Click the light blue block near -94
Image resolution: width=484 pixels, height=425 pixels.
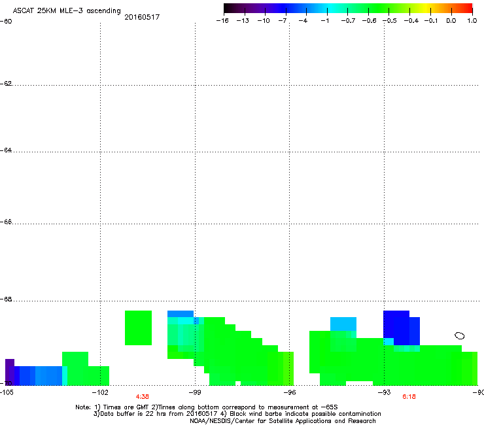(343, 324)
